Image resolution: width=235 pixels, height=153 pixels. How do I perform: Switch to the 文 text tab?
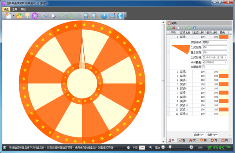193,140
